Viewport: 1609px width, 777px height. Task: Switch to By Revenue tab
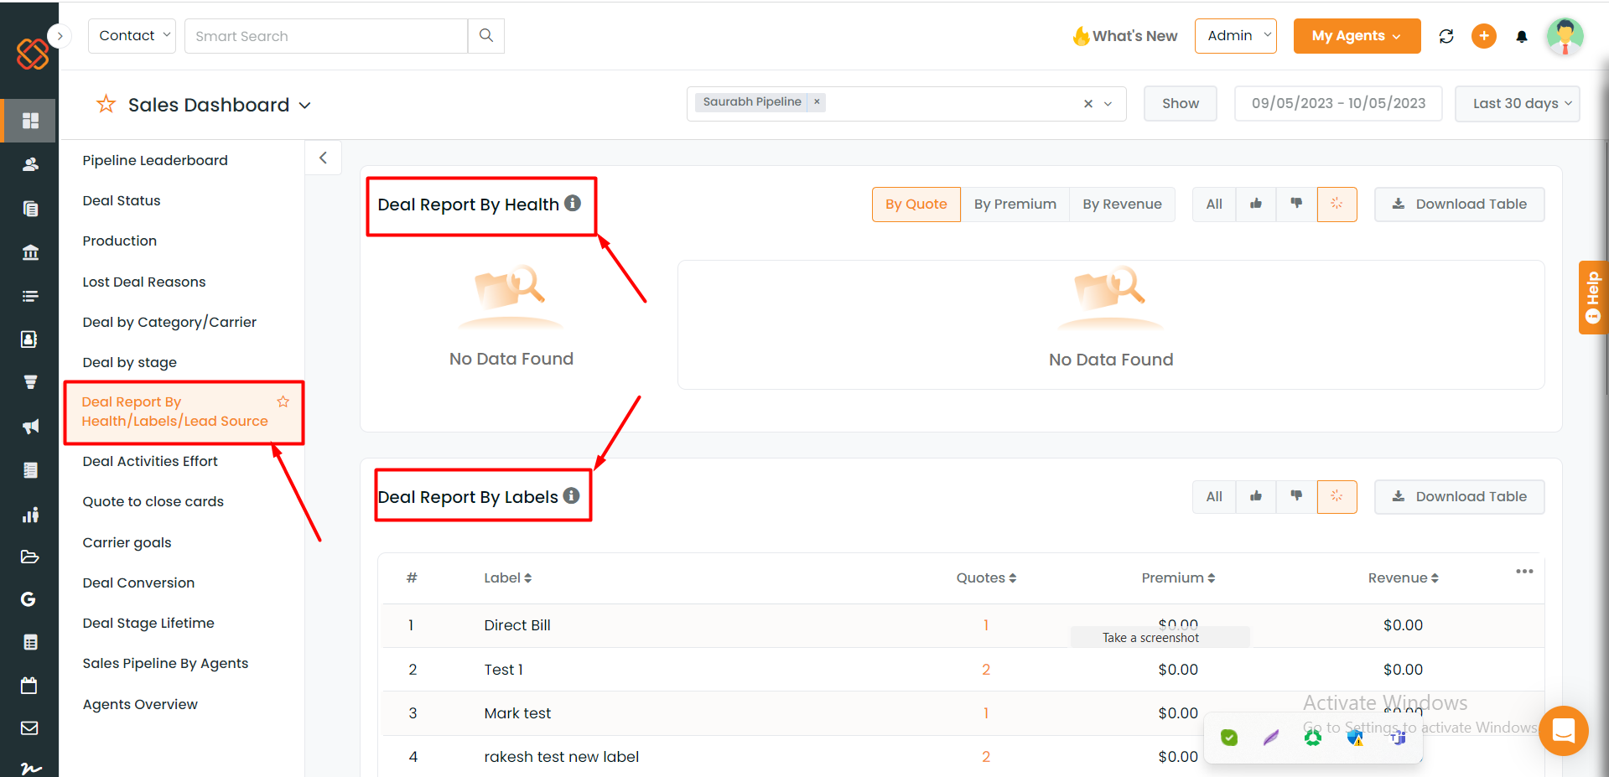click(x=1122, y=205)
